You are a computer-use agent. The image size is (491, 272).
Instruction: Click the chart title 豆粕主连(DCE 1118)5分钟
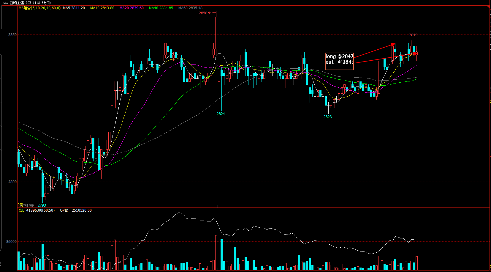(30, 3)
